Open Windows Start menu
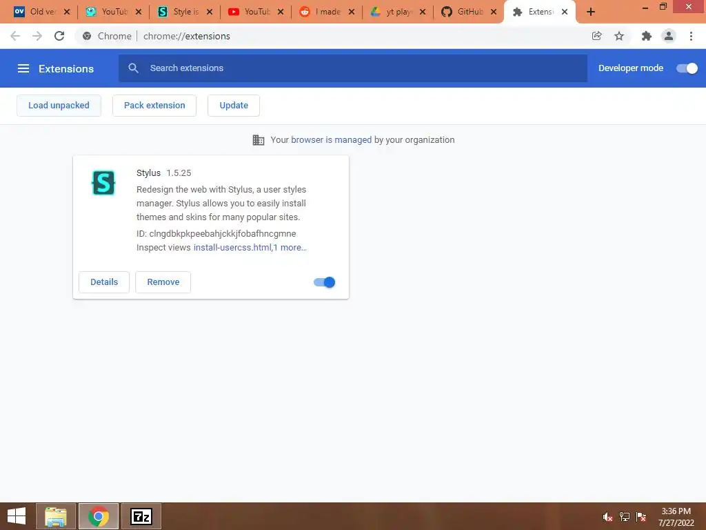Screen dimensions: 706x530 point(17,516)
